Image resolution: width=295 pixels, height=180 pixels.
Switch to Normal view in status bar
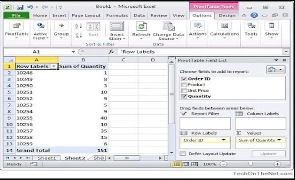tap(177, 164)
